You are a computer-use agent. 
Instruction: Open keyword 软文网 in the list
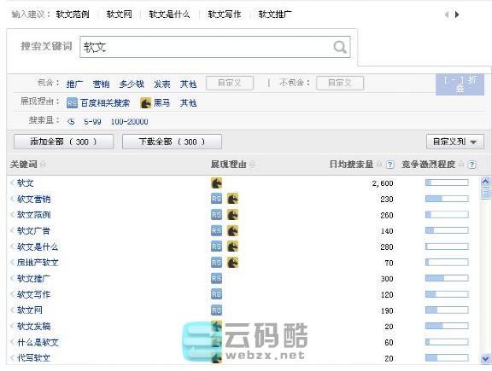click(30, 310)
